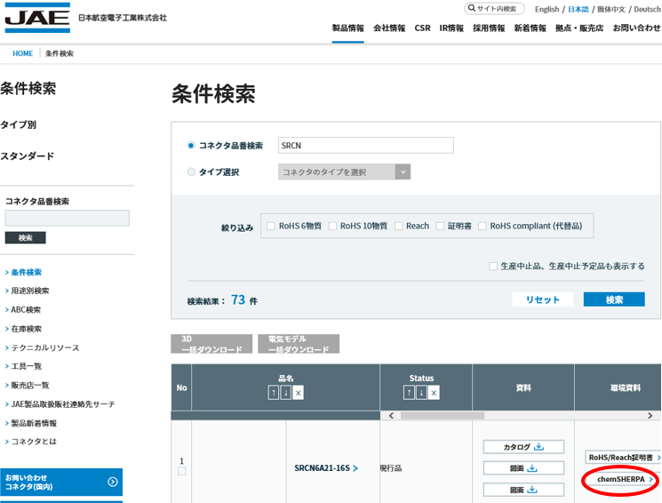The image size is (662, 503).
Task: Open the コネクタのタイプを選択 dropdown
Action: pos(344,172)
